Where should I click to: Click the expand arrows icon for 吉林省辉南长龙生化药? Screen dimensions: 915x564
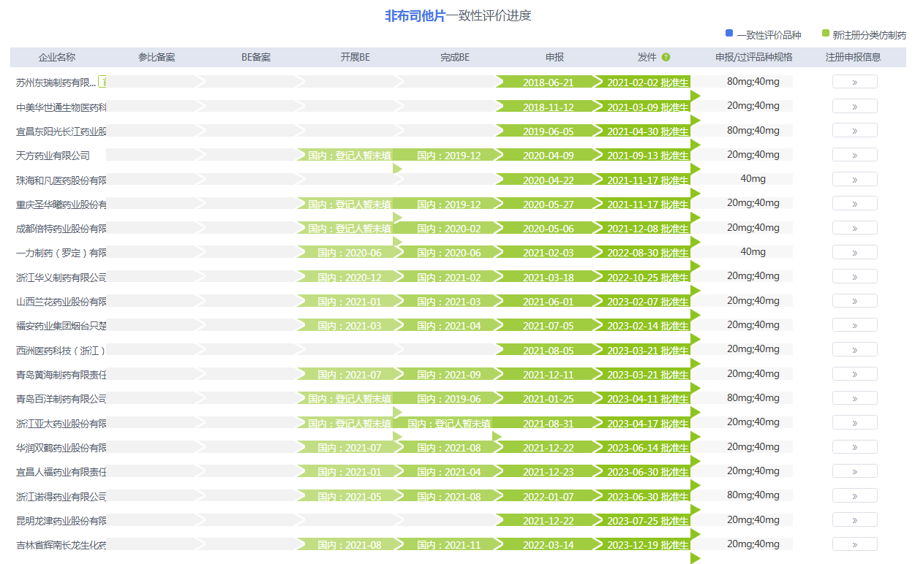click(854, 544)
